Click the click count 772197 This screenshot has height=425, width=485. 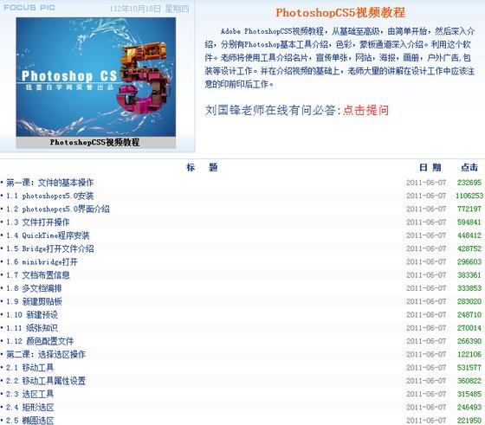(x=469, y=209)
